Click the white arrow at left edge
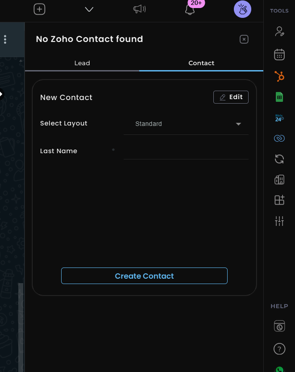The height and width of the screenshot is (372, 295). (x=1, y=94)
